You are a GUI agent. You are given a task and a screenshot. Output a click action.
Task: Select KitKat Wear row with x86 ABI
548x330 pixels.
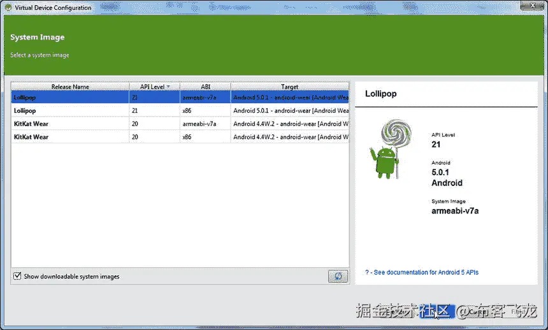point(180,137)
